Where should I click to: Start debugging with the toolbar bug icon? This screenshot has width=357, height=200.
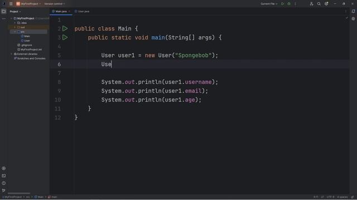click(289, 4)
